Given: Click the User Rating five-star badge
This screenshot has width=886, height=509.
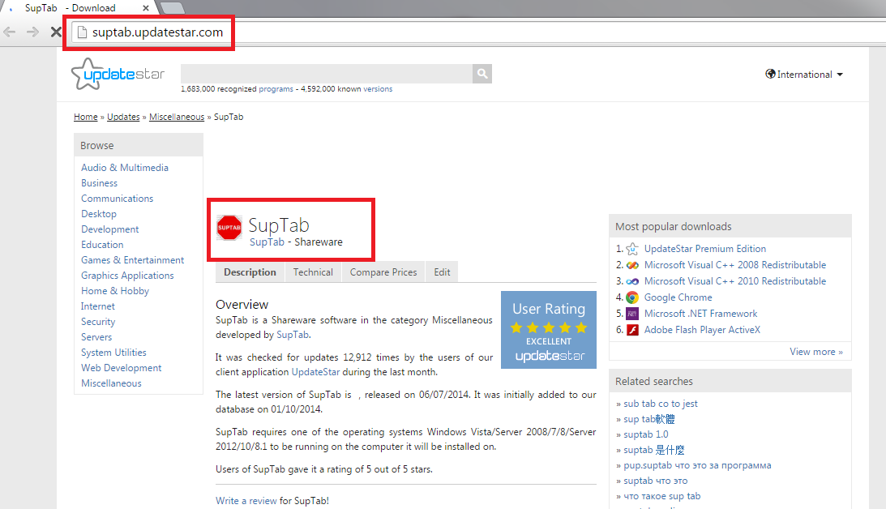Looking at the screenshot, I should pos(548,330).
